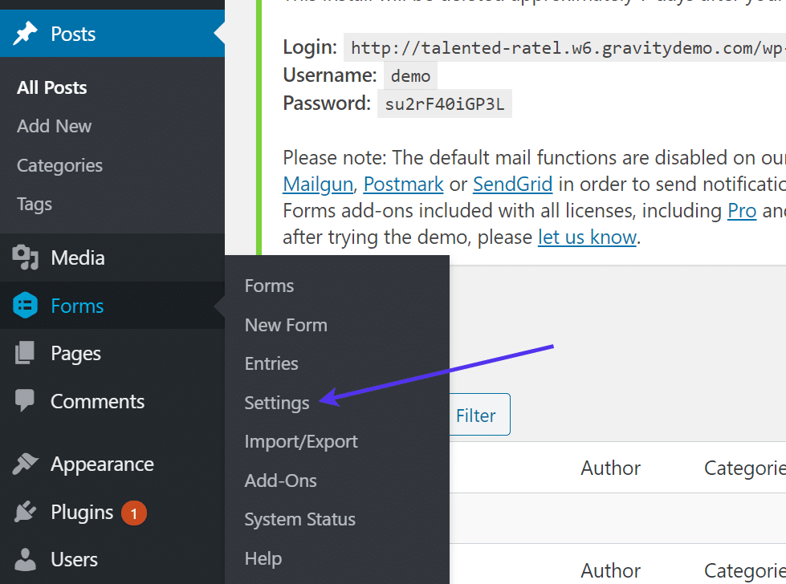This screenshot has width=786, height=584.
Task: Click the Gravity Forms hexagon icon
Action: 26,306
